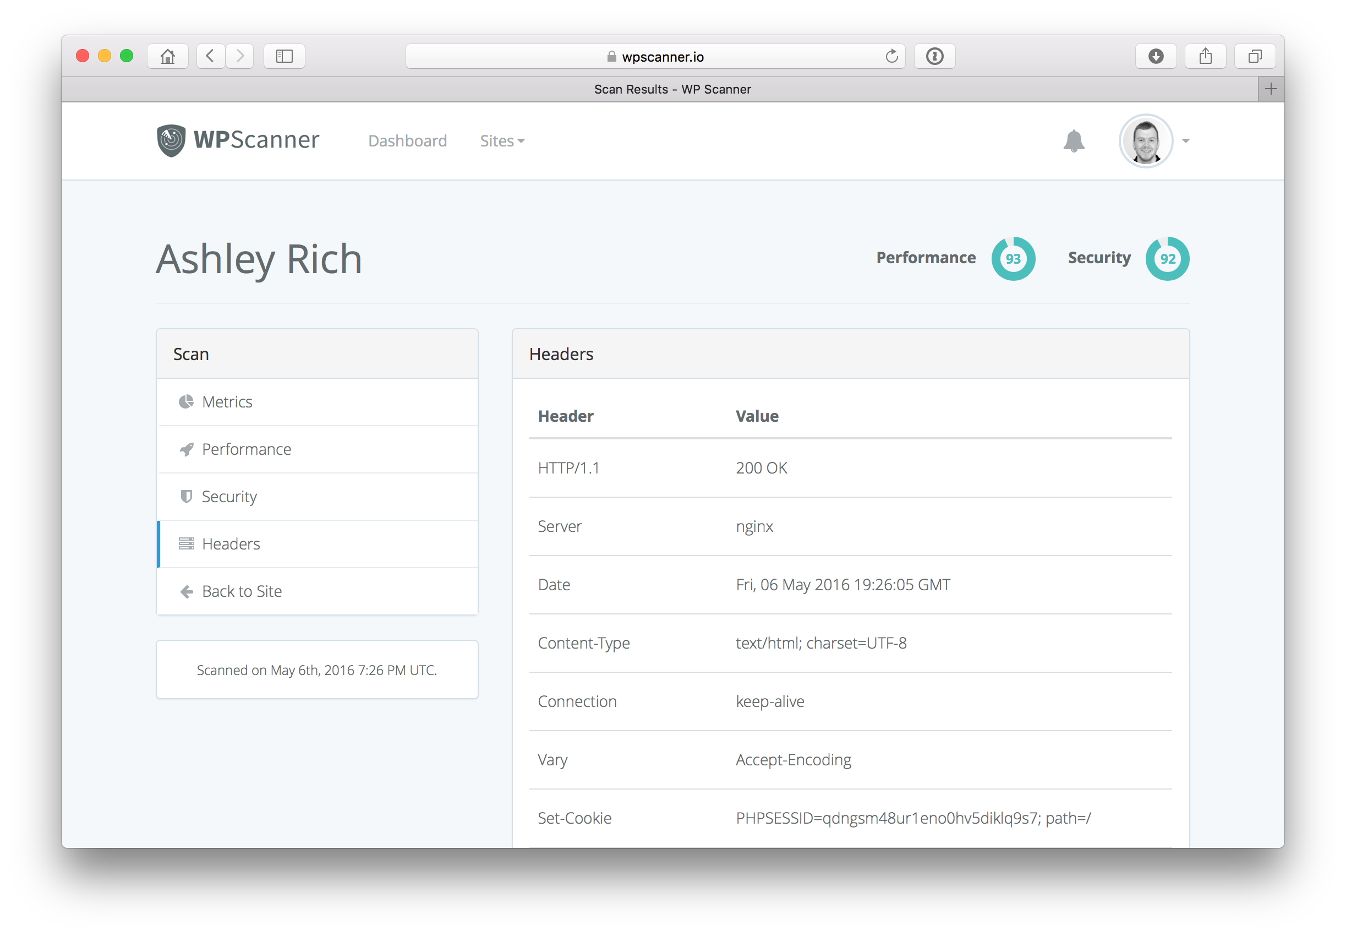Open Security in the Scan menu

pos(317,497)
